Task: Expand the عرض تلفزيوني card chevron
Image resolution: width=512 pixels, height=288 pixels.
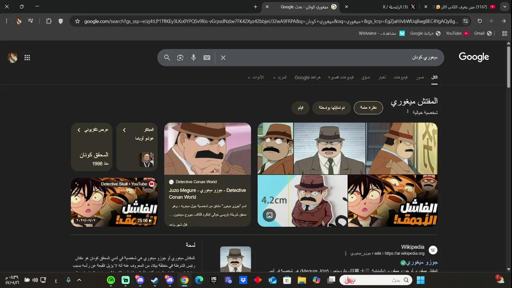Action: (x=79, y=130)
